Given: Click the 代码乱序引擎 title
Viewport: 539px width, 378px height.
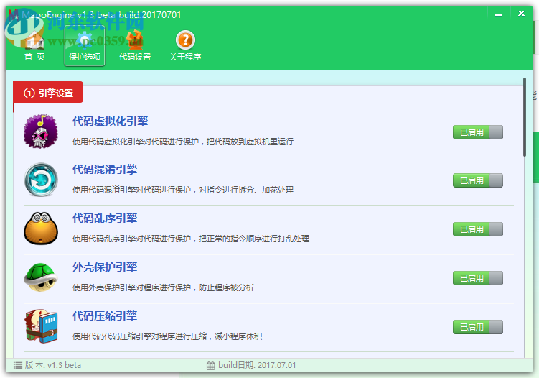Looking at the screenshot, I should tap(105, 218).
